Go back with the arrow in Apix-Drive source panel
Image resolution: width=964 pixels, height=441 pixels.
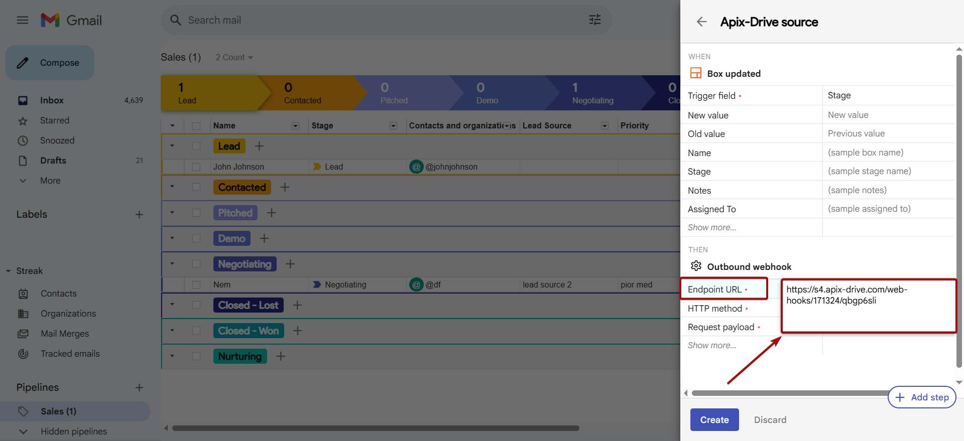click(701, 22)
